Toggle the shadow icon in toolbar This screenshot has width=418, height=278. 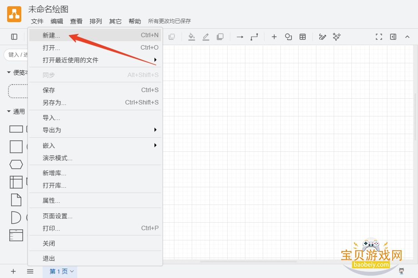(220, 37)
